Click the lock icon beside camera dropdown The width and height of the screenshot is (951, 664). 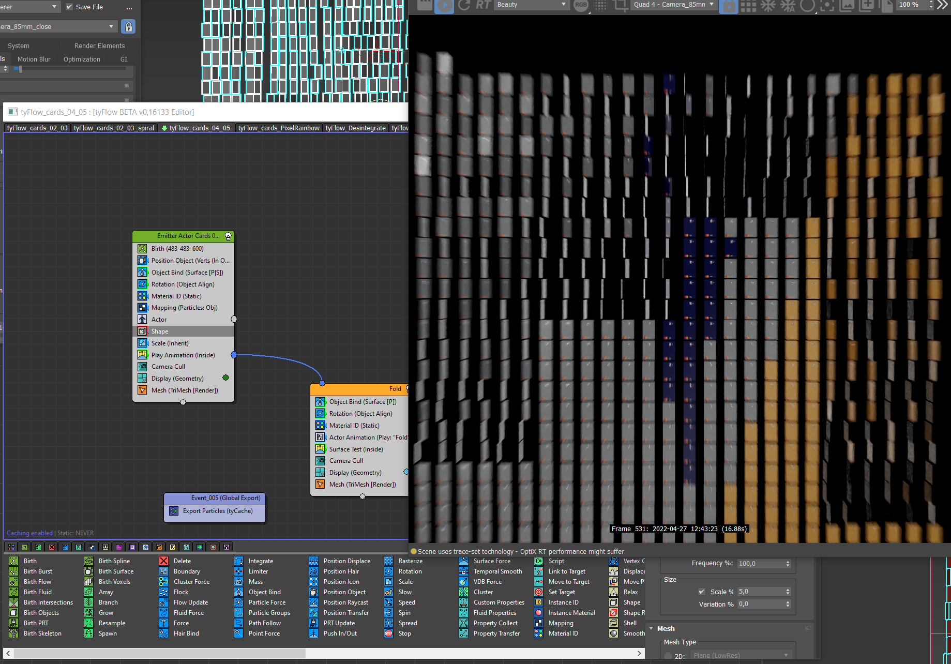point(128,26)
